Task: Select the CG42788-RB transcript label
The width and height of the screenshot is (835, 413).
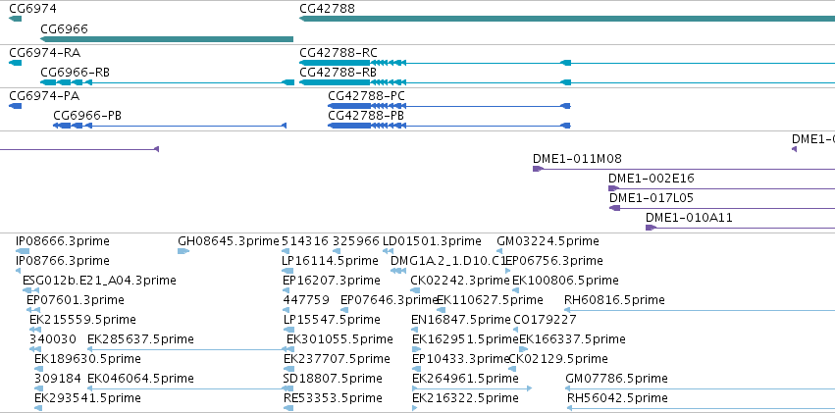Action: click(339, 72)
